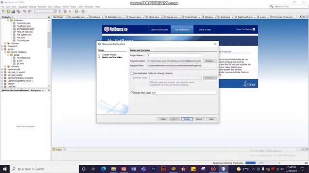
Task: Select NewClass.java in the Projects tree
Action: pos(24,58)
